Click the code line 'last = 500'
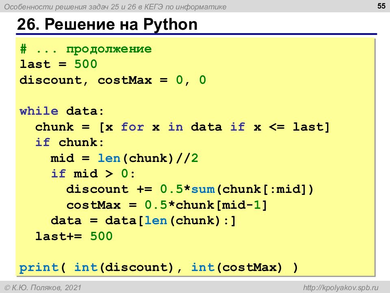 point(58,64)
